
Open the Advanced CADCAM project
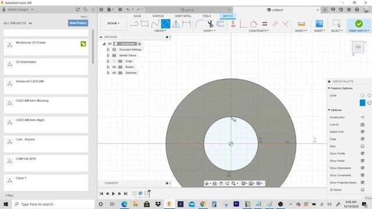point(46,86)
